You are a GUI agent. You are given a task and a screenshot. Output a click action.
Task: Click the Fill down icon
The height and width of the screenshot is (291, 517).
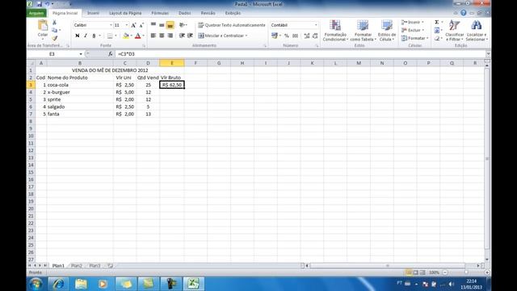[x=437, y=31]
